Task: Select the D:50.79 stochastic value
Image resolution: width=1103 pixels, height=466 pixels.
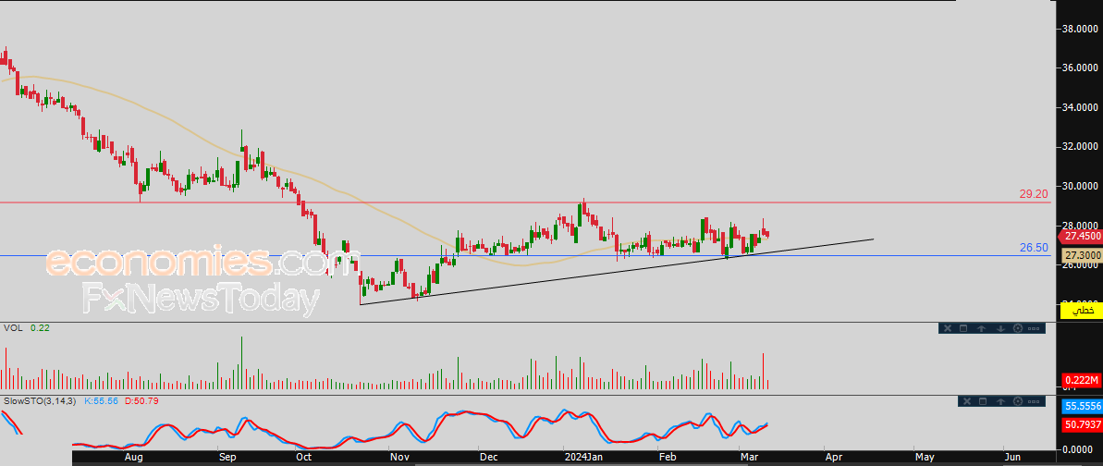Action: pos(142,400)
